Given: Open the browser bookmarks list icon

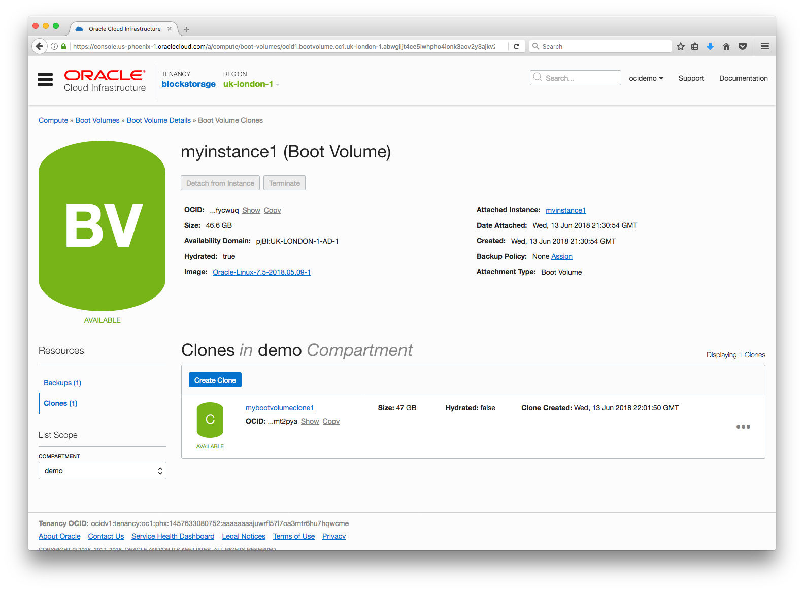Looking at the screenshot, I should point(695,46).
